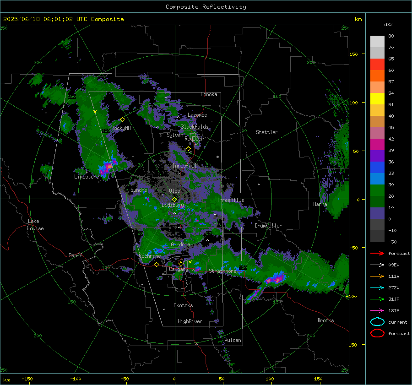Click yellow diamond marker below Cochrane
The width and height of the screenshot is (412, 385).
coord(157,264)
